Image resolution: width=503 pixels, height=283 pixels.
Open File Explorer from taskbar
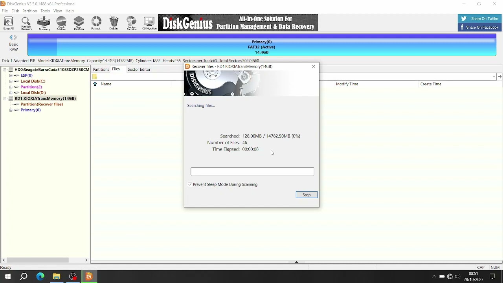pyautogui.click(x=56, y=277)
